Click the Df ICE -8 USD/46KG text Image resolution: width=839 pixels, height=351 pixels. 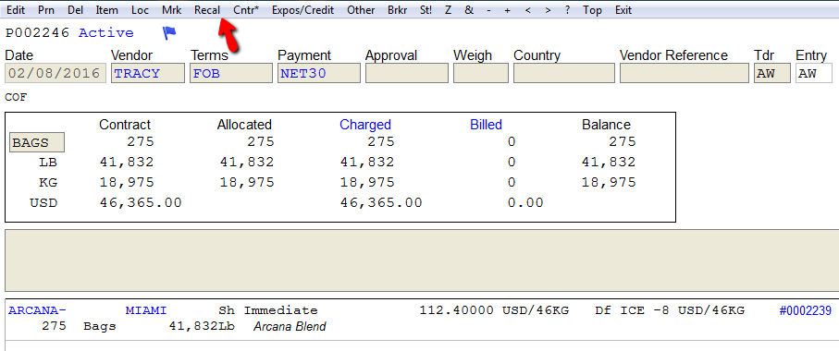(x=670, y=310)
